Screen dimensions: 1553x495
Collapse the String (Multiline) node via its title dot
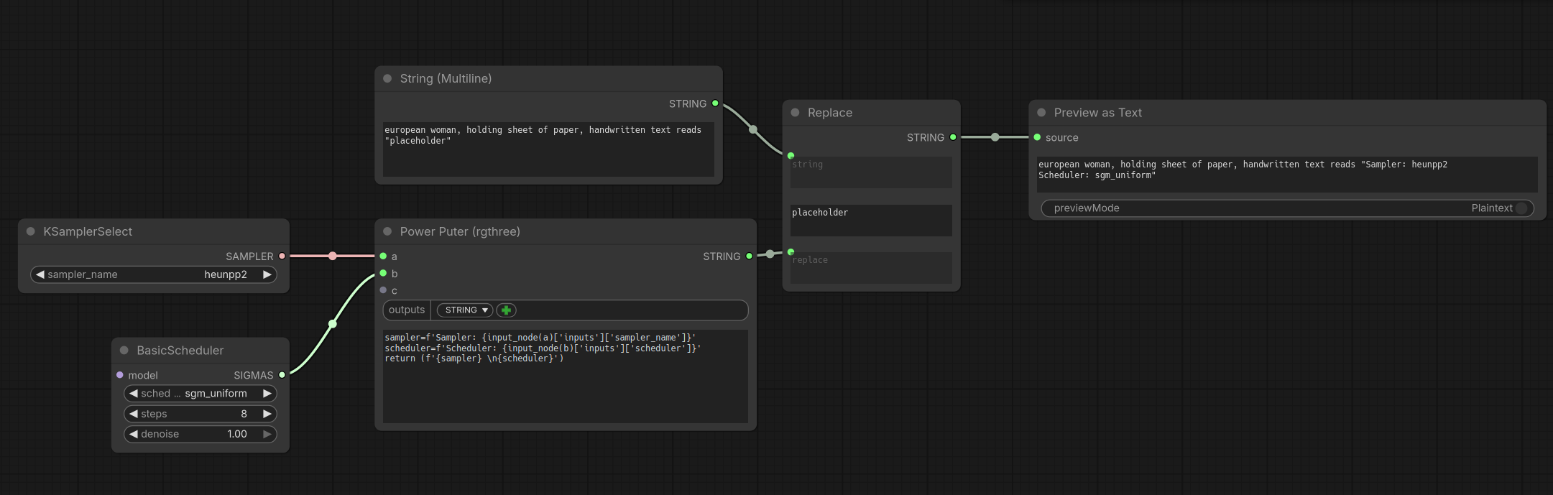click(x=387, y=78)
